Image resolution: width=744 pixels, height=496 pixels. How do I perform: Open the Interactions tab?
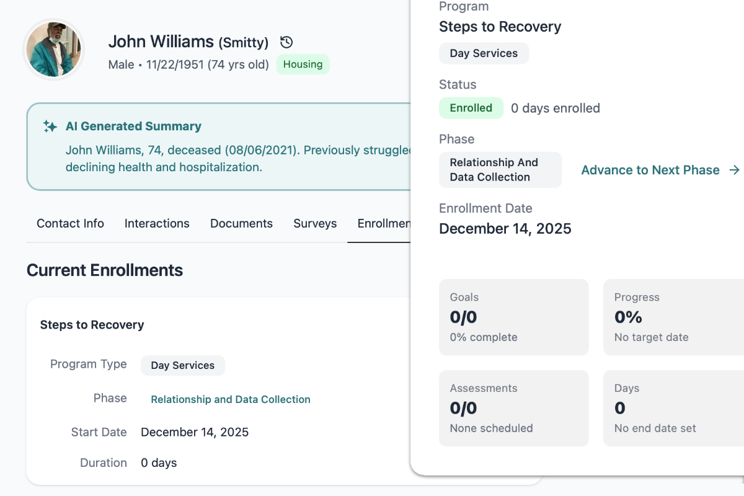point(157,223)
